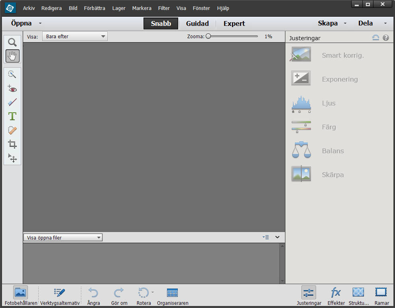Click the photo bin scrollbar down arrow
The image size is (395, 308).
tap(282, 281)
